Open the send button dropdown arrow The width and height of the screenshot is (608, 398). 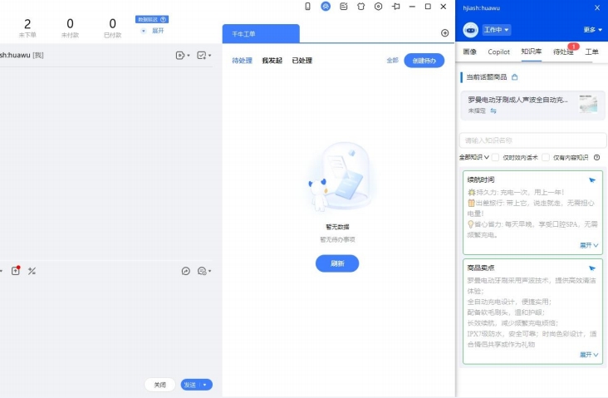click(x=205, y=385)
